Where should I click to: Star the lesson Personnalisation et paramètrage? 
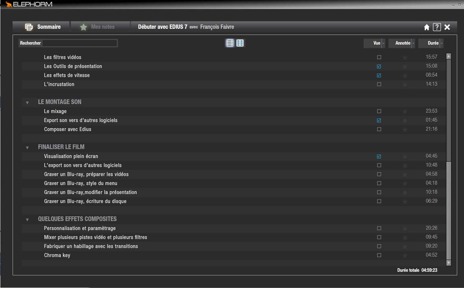coord(405,228)
